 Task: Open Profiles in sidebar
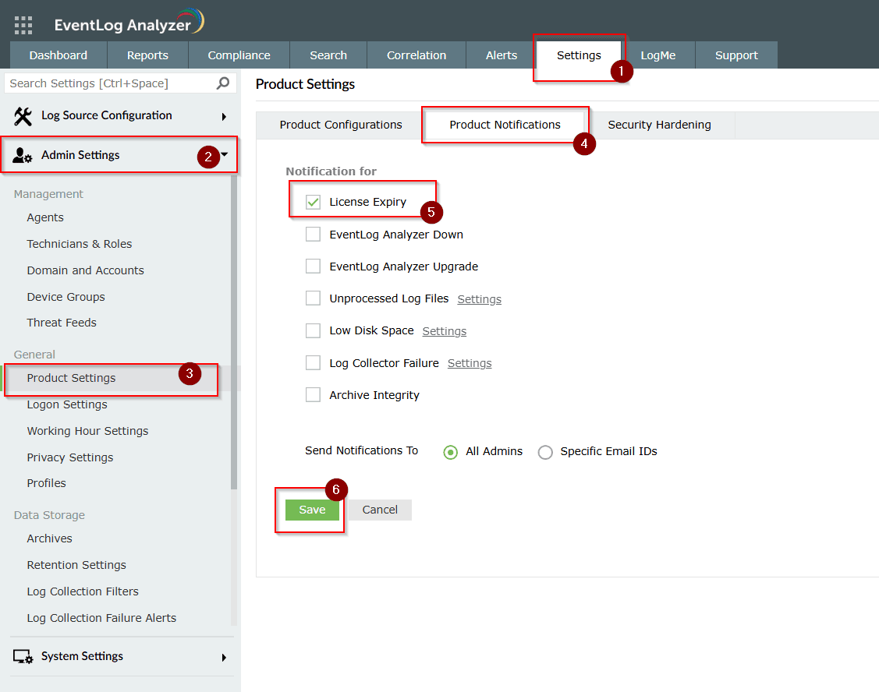pyautogui.click(x=47, y=483)
